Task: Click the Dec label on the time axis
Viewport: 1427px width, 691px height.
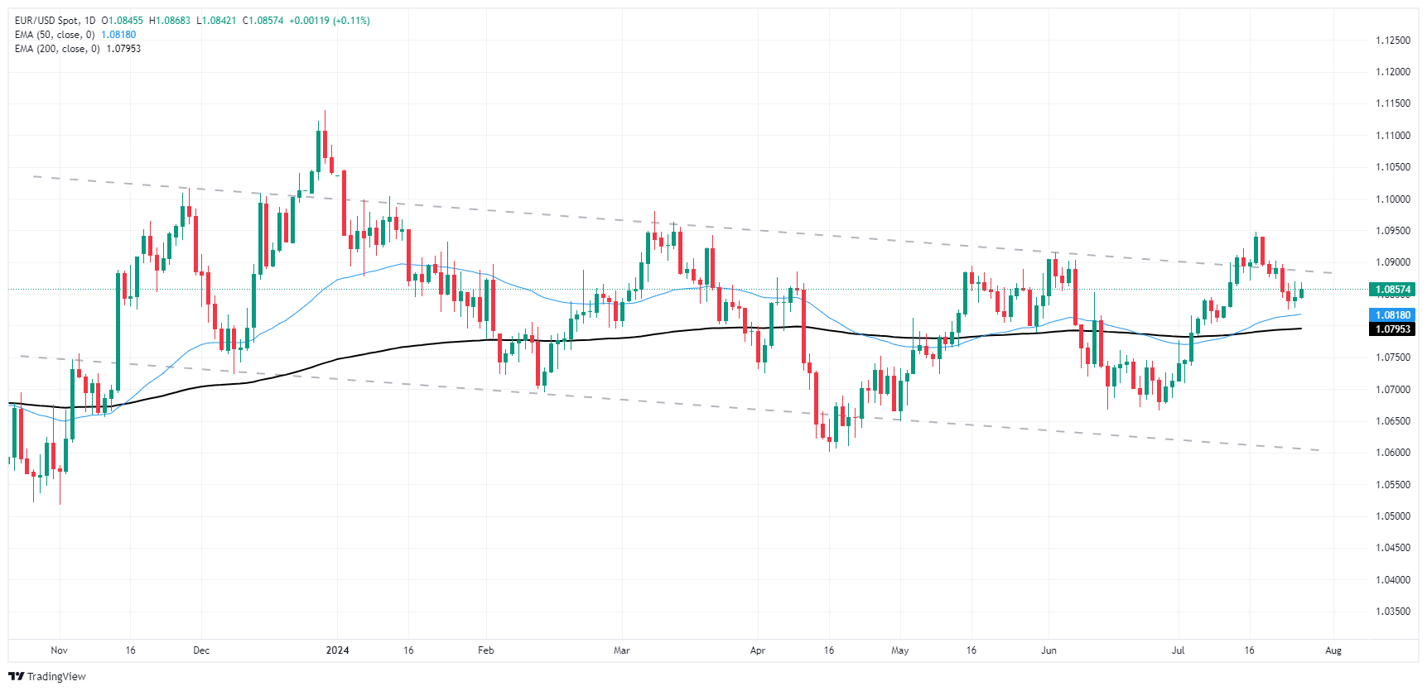Action: point(201,650)
